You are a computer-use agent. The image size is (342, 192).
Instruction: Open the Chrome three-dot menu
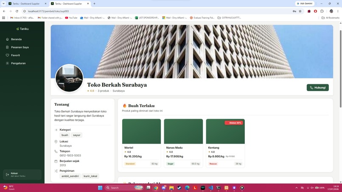338,11
